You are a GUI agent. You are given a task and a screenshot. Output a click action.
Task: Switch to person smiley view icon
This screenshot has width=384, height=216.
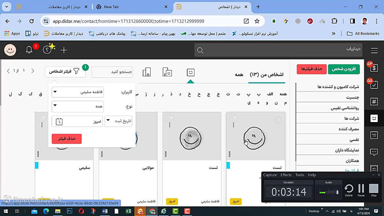(x=191, y=73)
